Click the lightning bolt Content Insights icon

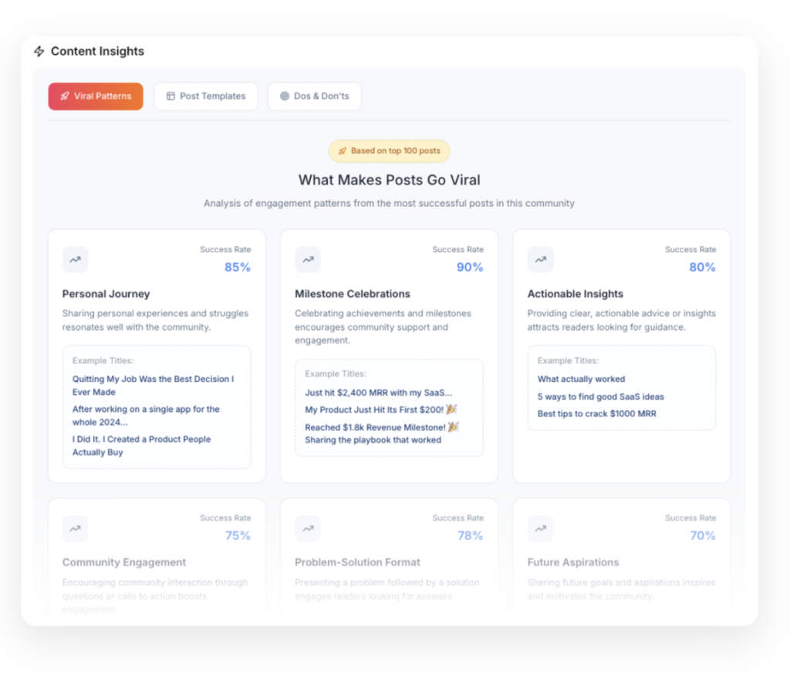pyautogui.click(x=39, y=52)
